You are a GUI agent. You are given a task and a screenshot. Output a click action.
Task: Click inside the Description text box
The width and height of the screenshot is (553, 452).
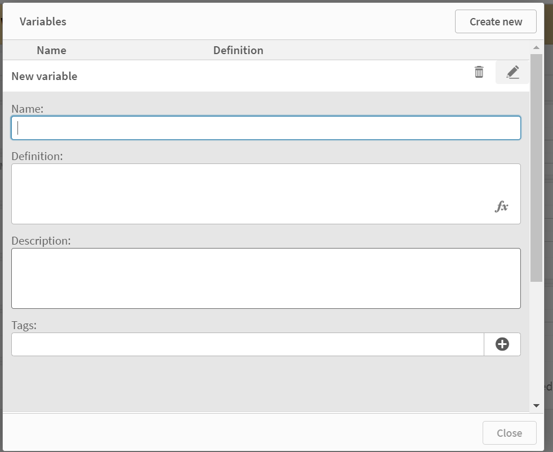266,278
